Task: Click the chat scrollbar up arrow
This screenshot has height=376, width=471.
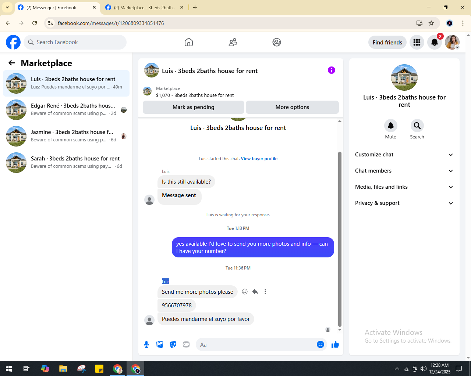Action: coord(340,121)
